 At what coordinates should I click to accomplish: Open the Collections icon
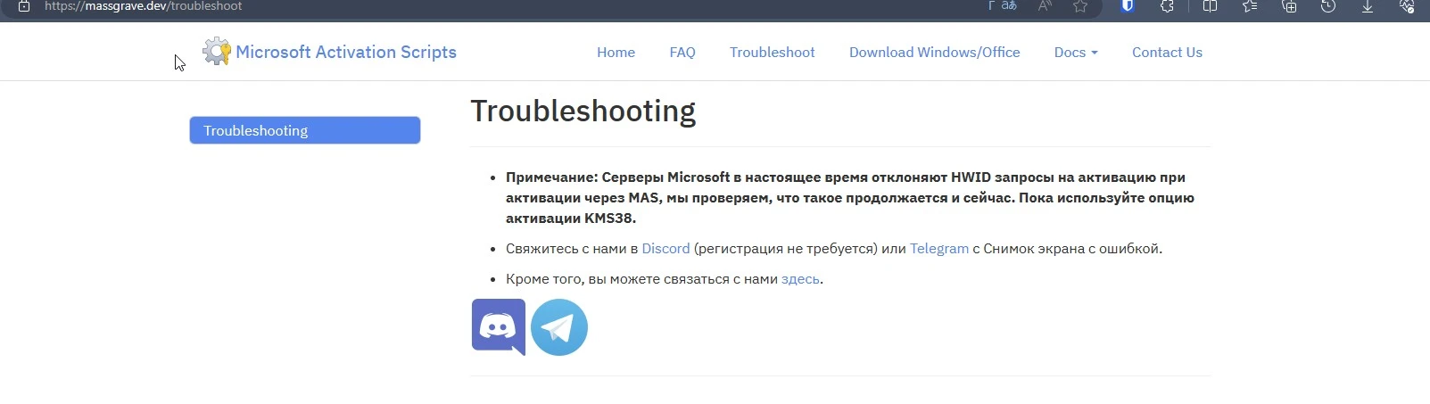1289,6
